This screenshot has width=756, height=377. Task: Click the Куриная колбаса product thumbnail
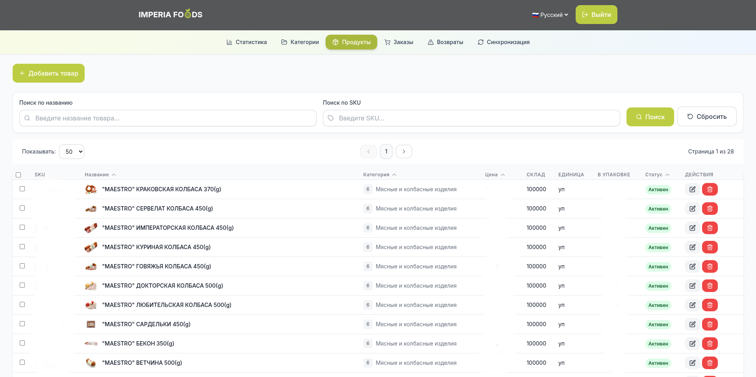pos(91,247)
